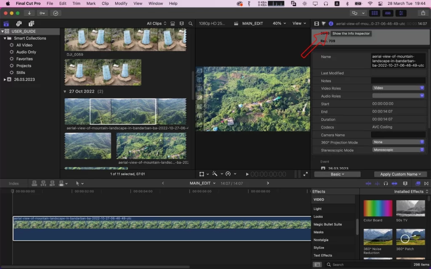Click the effects Search field
The image size is (431, 269).
pyautogui.click(x=368, y=265)
